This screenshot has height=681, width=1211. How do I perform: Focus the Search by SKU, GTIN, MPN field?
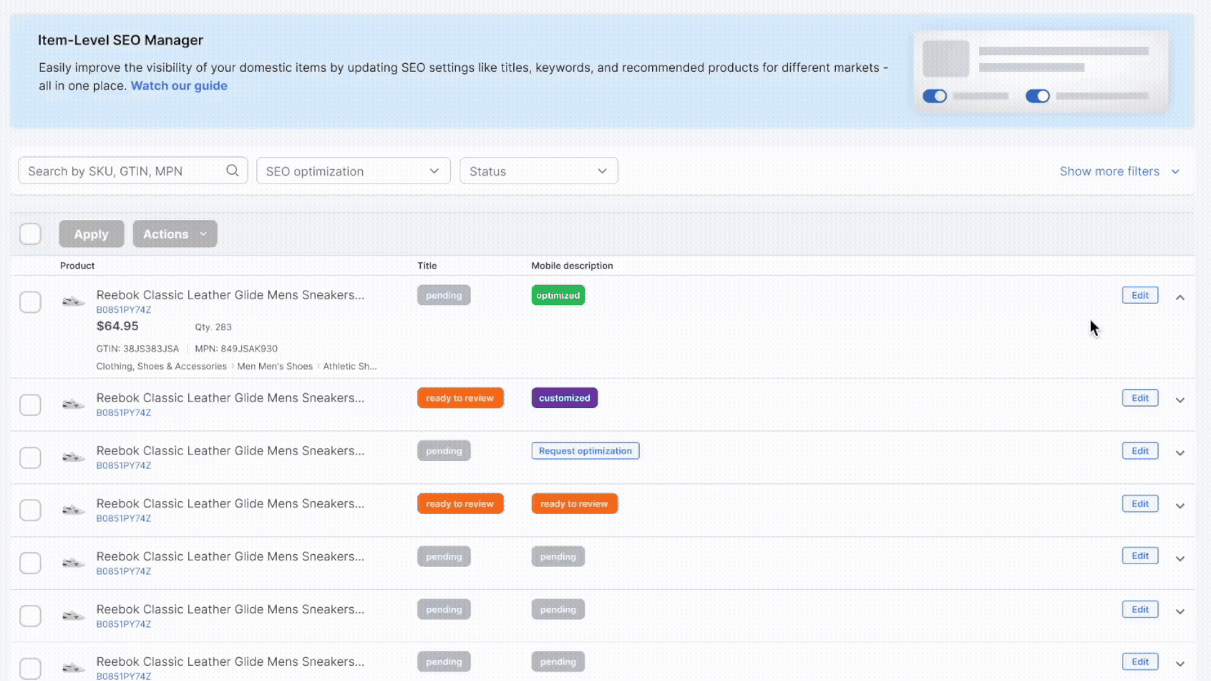(133, 171)
